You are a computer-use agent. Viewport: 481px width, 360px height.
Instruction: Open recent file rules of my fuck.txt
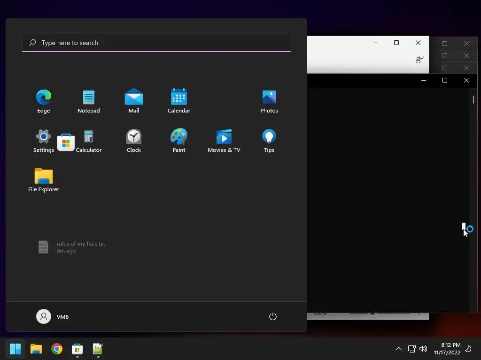72,247
